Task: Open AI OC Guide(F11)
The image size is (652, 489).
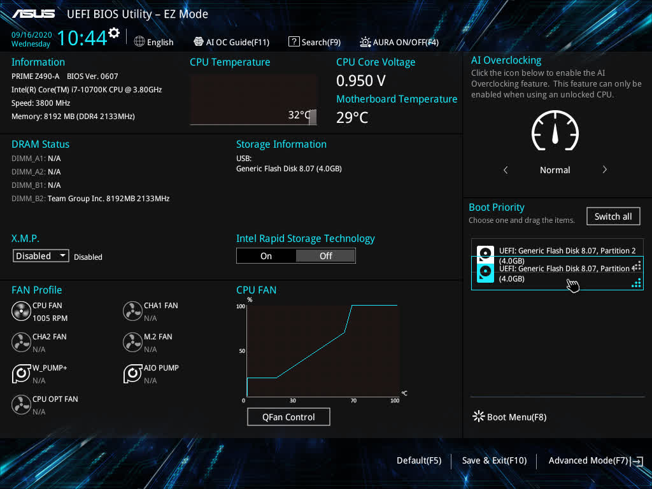Action: (x=232, y=42)
